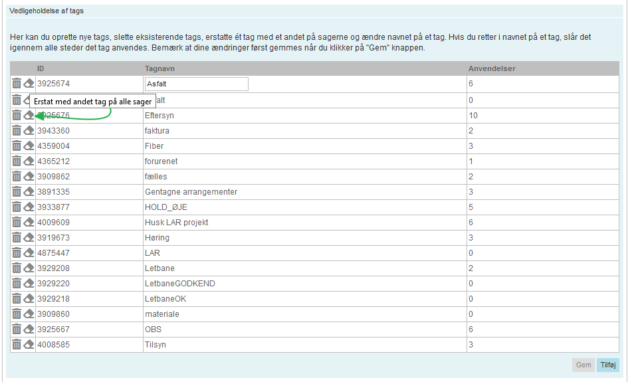Remove the LetbaneGODKEND tag via trash icon
This screenshot has height=382, width=632.
[x=17, y=283]
